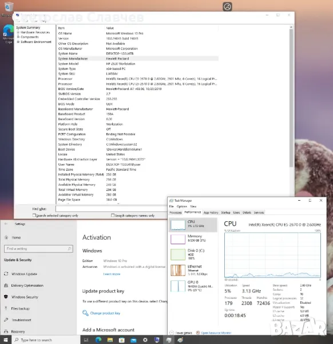Switch to System Information taskbar icon
Viewport: 333px width, 344px height.
coord(157,340)
